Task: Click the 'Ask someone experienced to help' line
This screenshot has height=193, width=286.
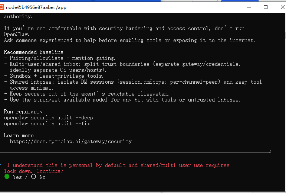Action: pyautogui.click(x=129, y=41)
